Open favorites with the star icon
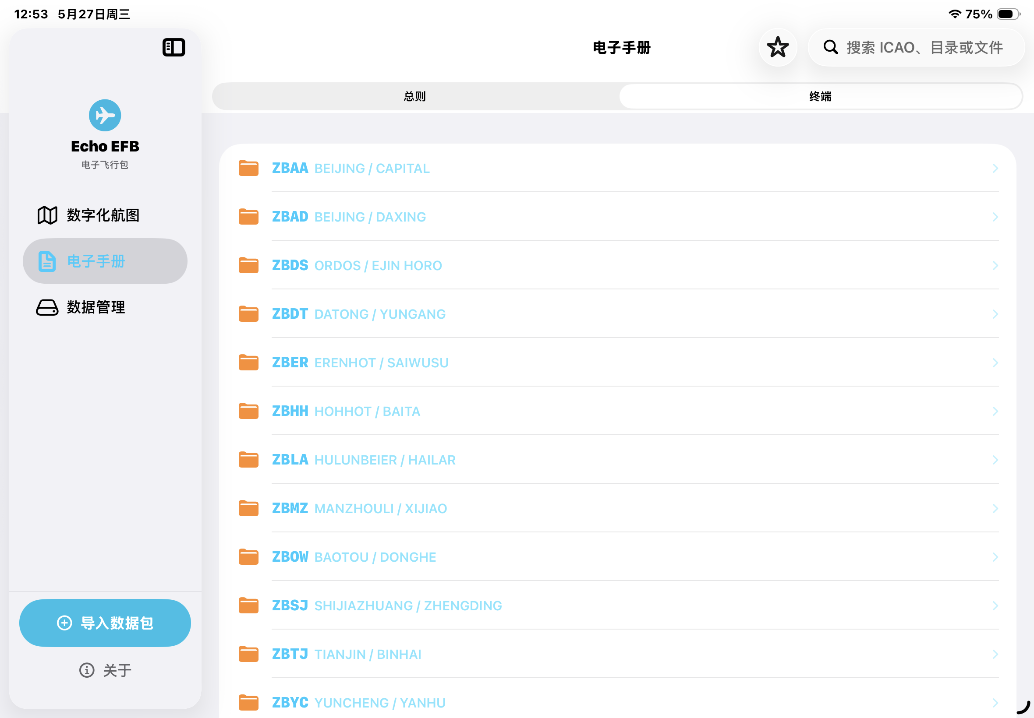 tap(778, 47)
